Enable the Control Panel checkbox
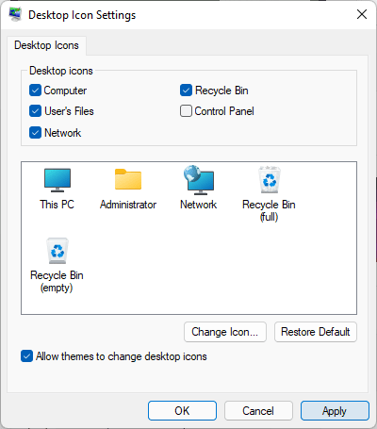This screenshot has height=429, width=377. 186,111
